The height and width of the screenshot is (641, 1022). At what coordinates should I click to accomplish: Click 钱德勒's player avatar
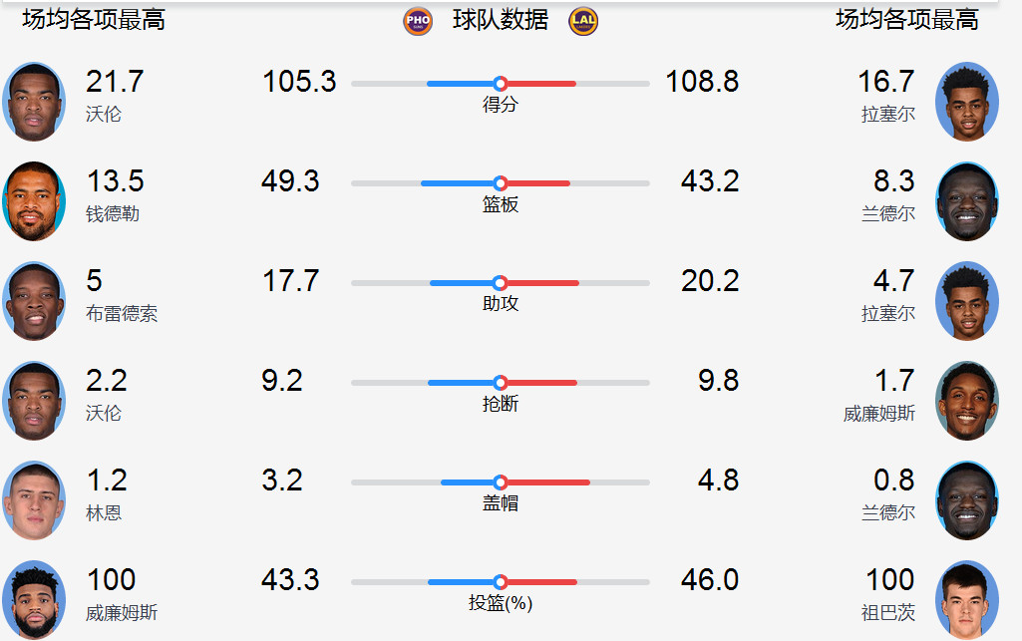[34, 200]
